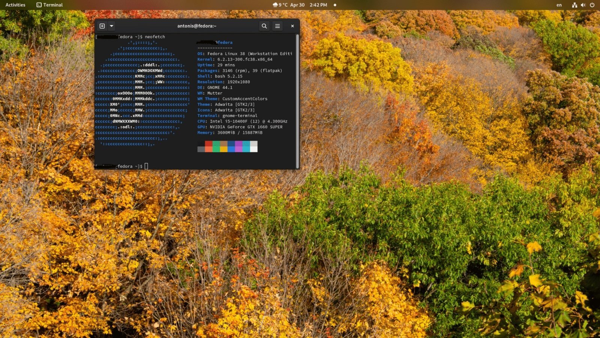The image size is (600, 338).
Task: Click the 'antonis@fedora:~' window title
Action: 197,26
